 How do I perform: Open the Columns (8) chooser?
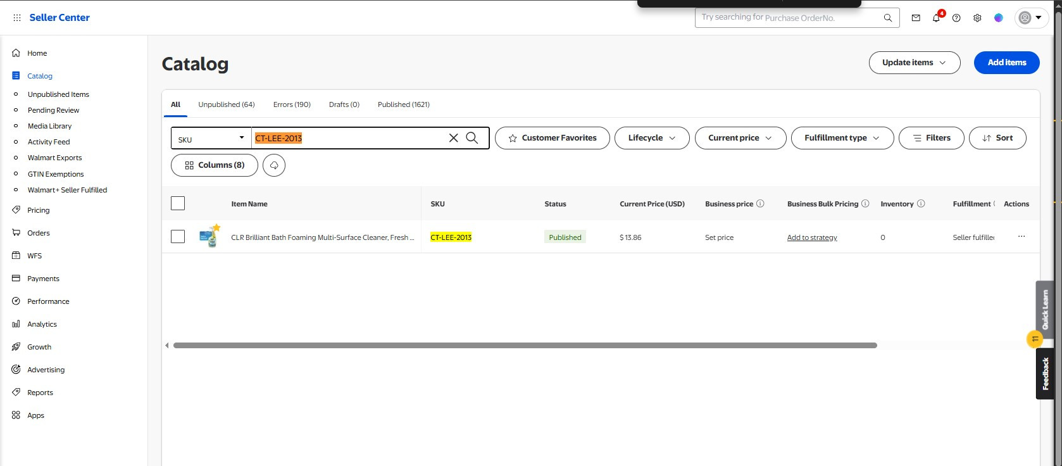[x=215, y=165]
